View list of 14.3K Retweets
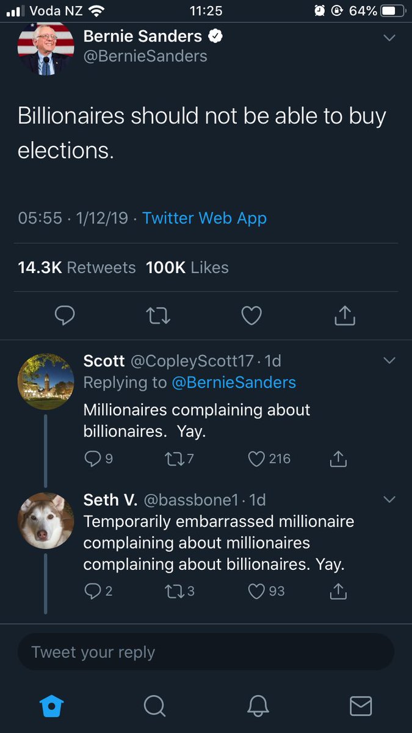 (77, 268)
